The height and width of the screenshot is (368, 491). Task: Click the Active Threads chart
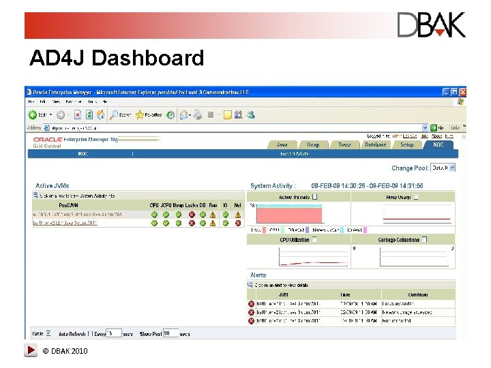[289, 213]
